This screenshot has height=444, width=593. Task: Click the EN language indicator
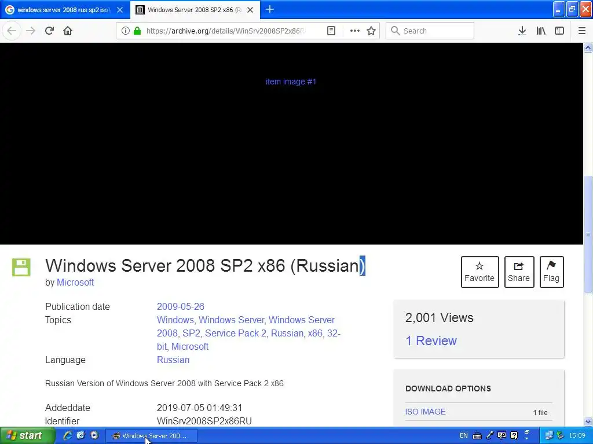464,436
